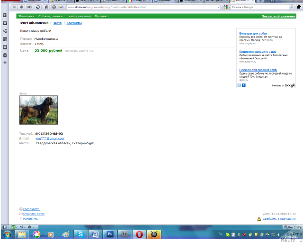Click Сообщить о нарушении link
The width and height of the screenshot is (303, 243).
click(279, 219)
